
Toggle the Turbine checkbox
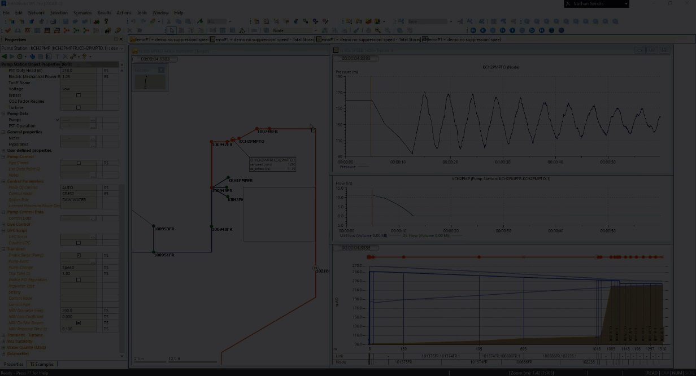pyautogui.click(x=79, y=107)
